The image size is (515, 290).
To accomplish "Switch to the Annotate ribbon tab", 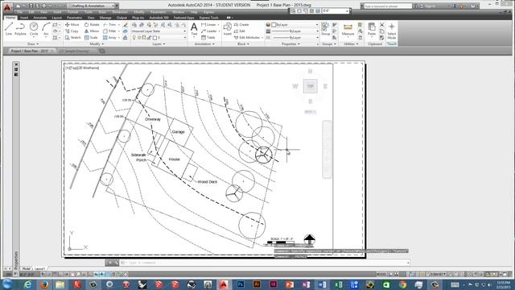I will pos(40,18).
